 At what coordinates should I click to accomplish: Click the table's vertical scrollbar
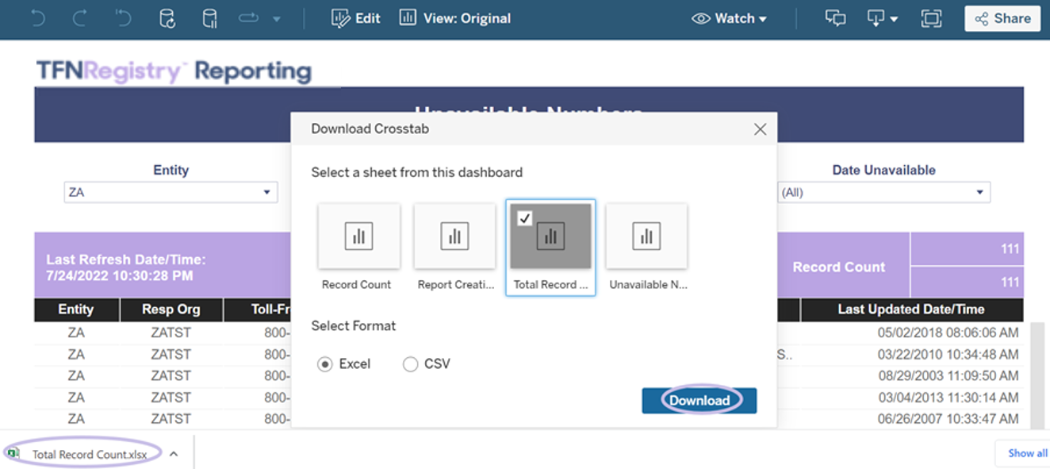pyautogui.click(x=1037, y=375)
